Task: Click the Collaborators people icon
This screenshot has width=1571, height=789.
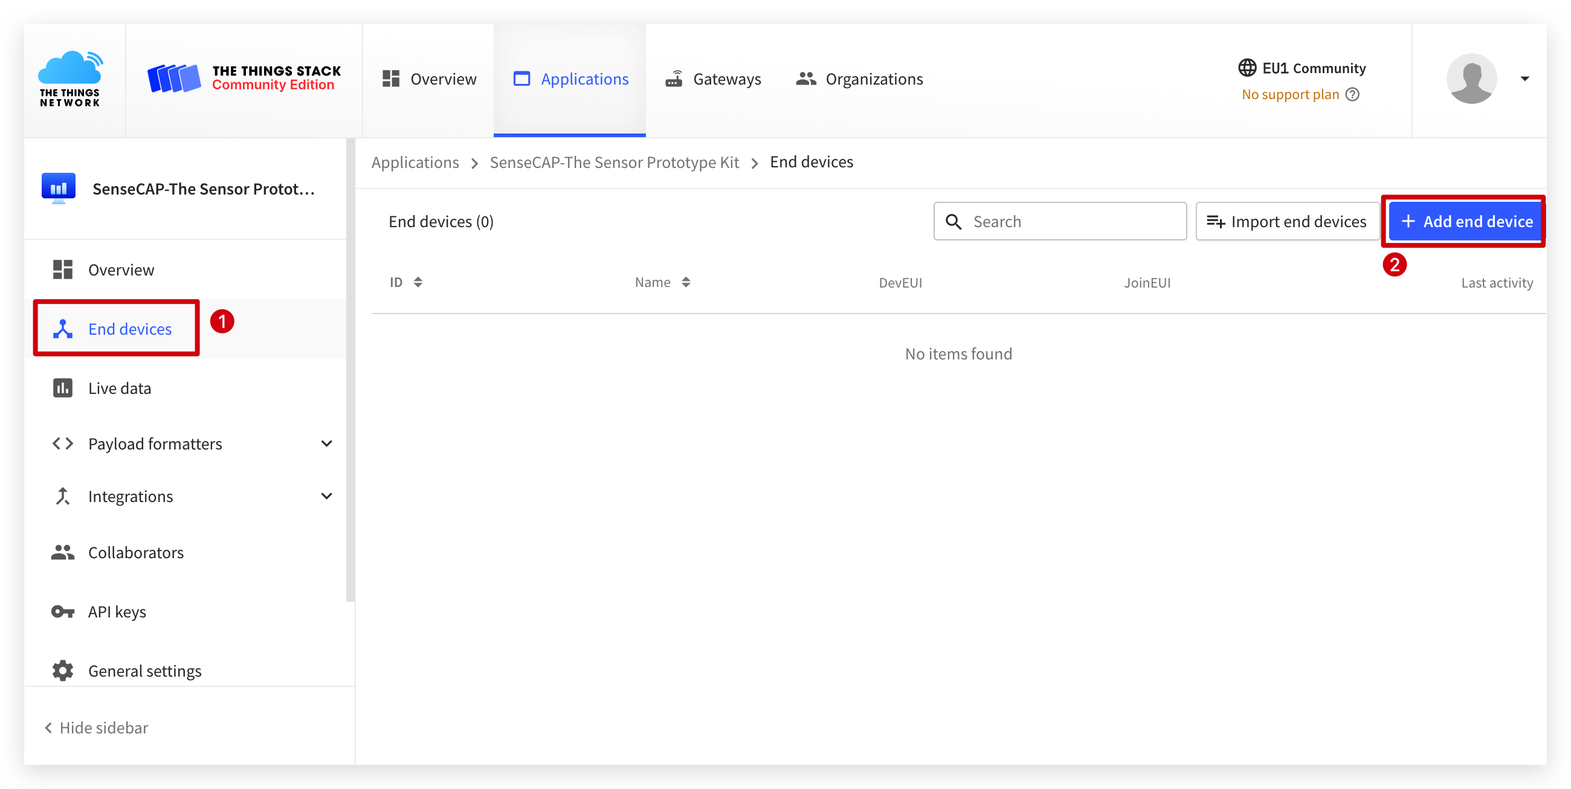Action: (x=63, y=552)
